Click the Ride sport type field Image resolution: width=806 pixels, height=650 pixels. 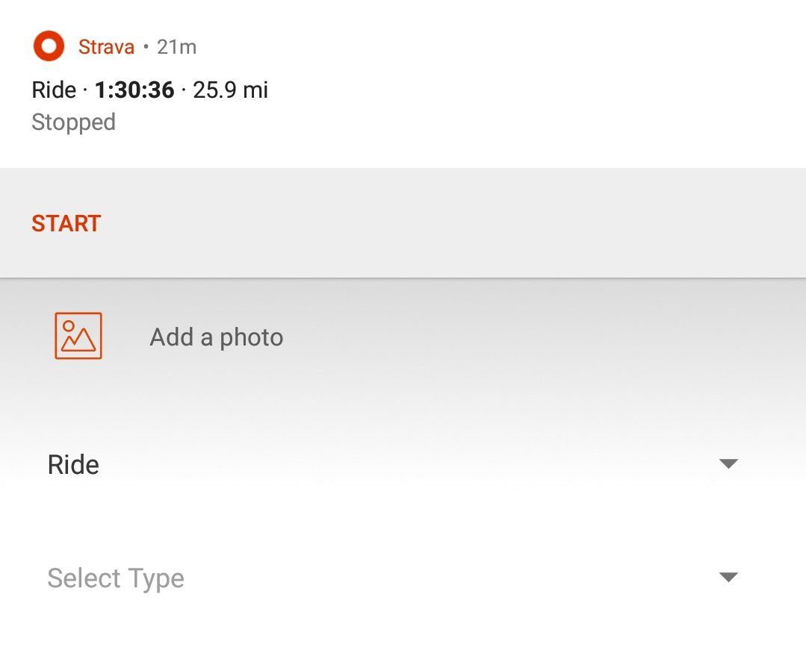(x=73, y=465)
